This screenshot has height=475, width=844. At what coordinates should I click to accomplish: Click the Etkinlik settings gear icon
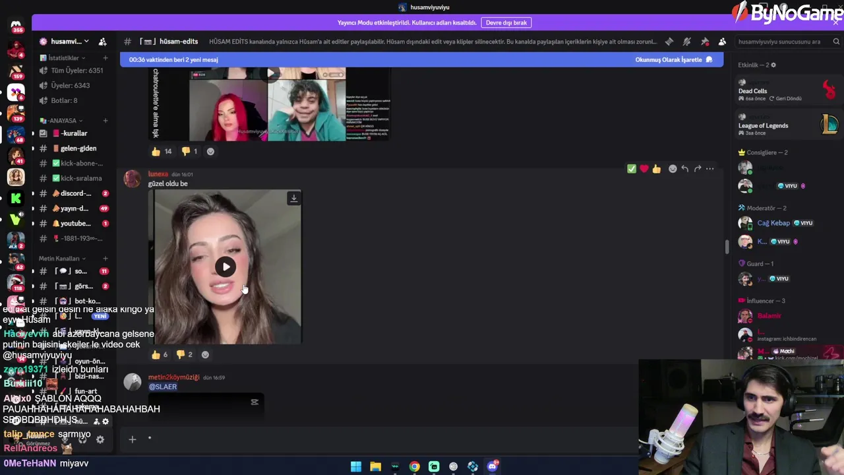coord(773,65)
